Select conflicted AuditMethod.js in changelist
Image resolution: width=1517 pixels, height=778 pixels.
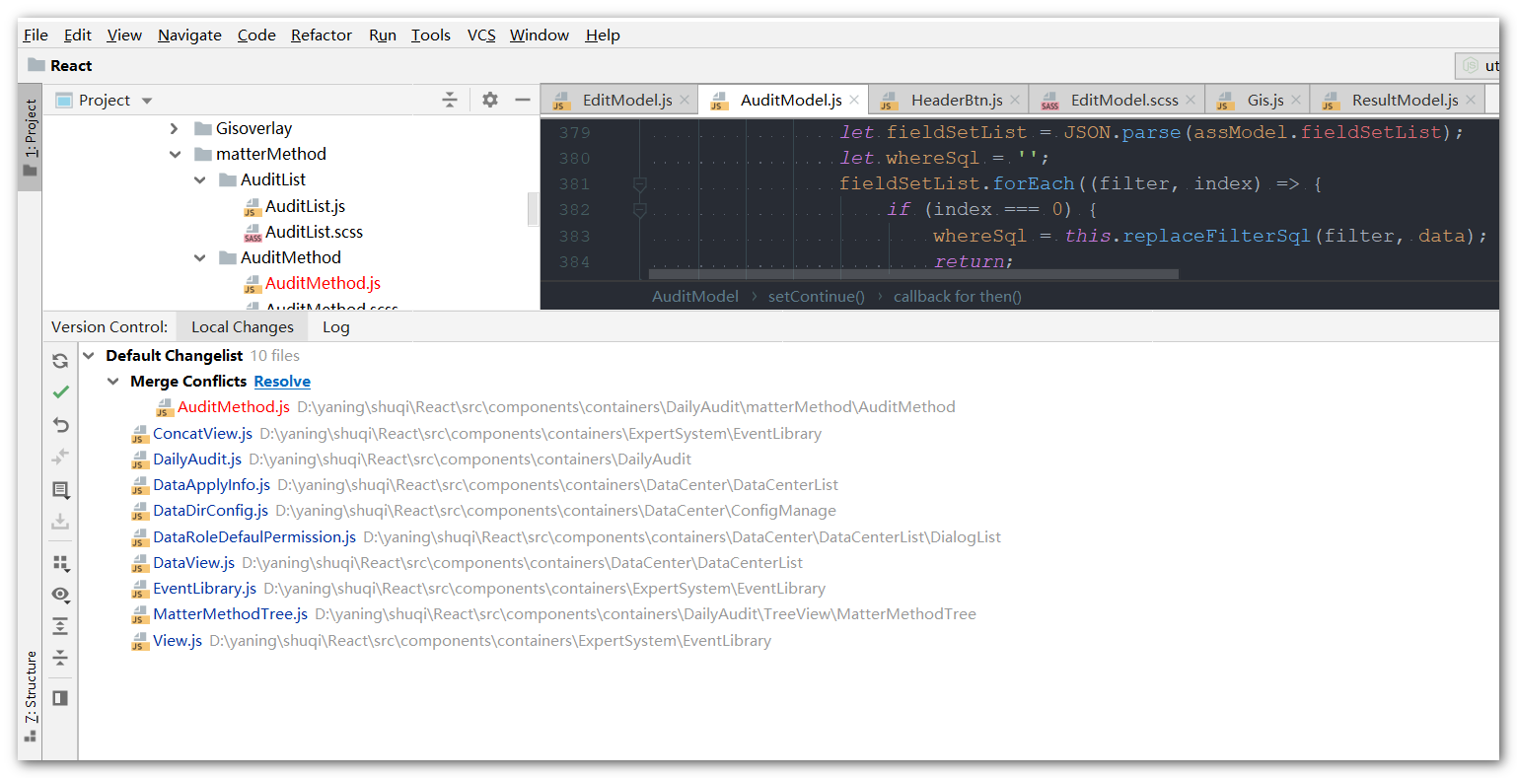pyautogui.click(x=234, y=407)
